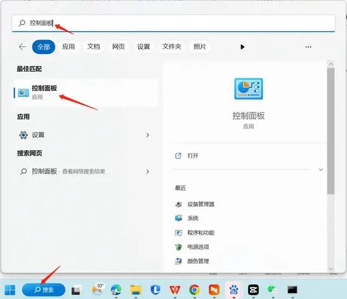Switch to the 文档 filter tab
The height and width of the screenshot is (299, 347).
point(93,47)
